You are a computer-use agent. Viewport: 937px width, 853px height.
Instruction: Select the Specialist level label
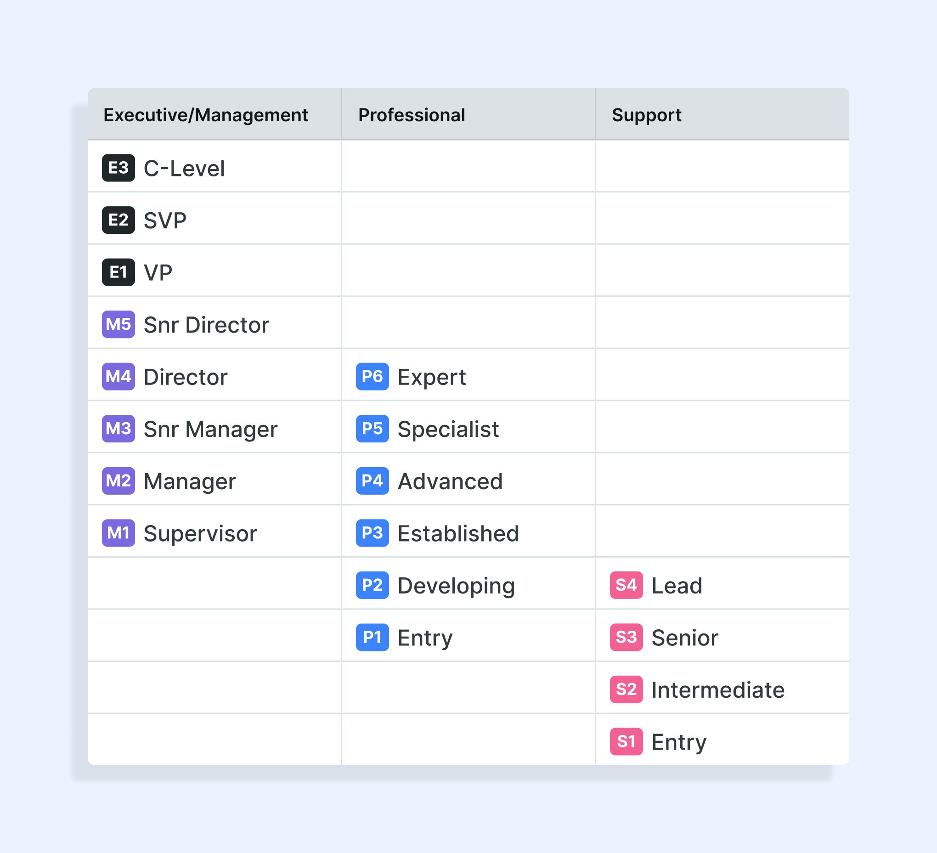[448, 429]
